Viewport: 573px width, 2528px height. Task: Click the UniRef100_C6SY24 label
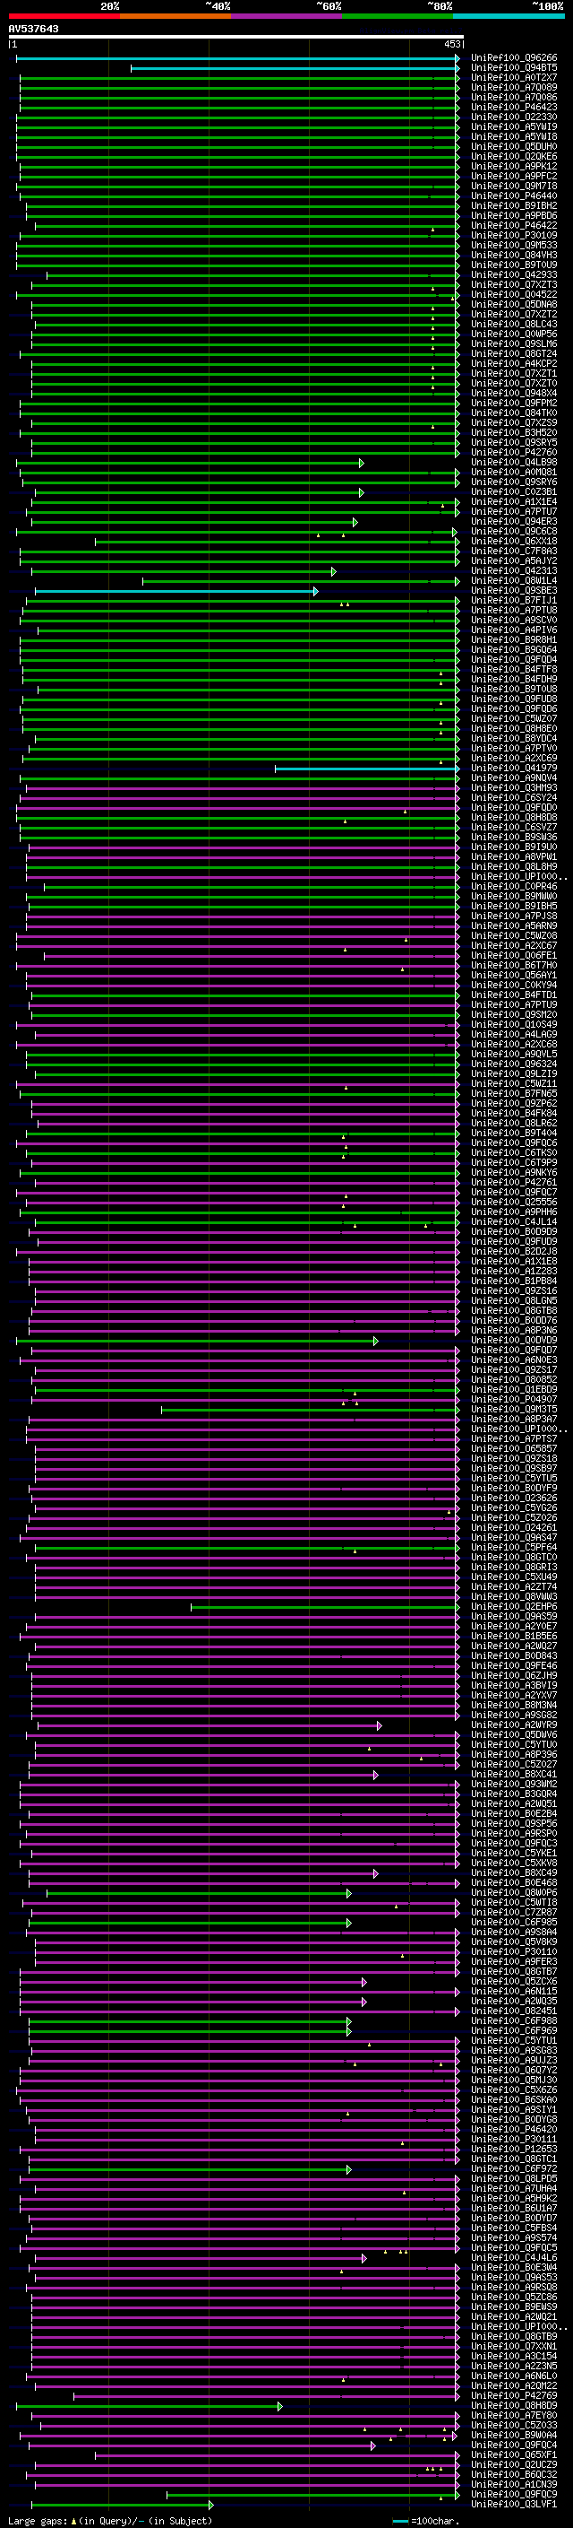point(514,798)
